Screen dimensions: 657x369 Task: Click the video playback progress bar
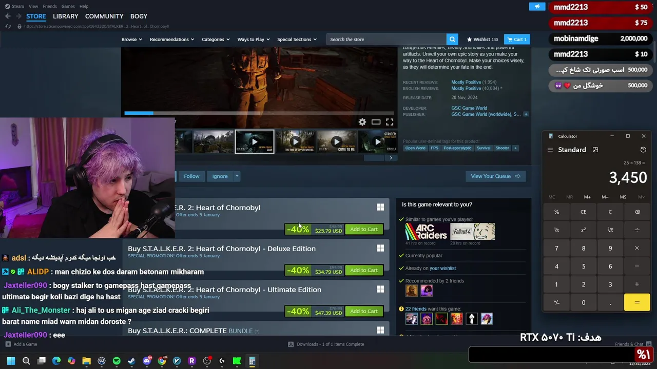pyautogui.click(x=259, y=113)
